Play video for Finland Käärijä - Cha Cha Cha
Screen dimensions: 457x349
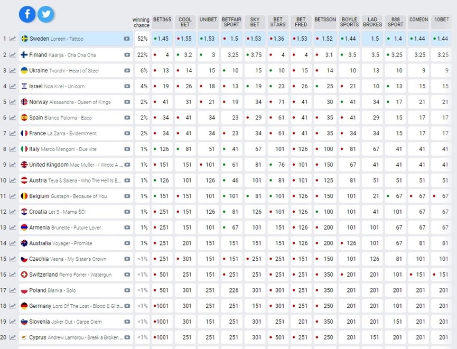127,55
